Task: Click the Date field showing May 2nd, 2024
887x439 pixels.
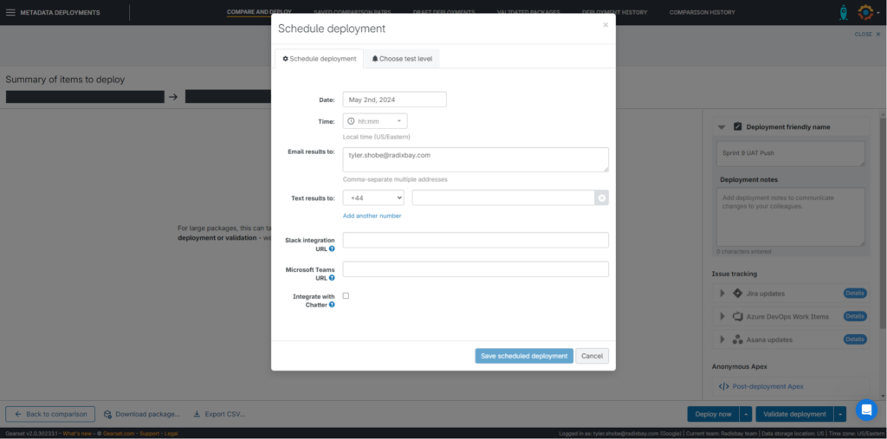Action: [394, 100]
